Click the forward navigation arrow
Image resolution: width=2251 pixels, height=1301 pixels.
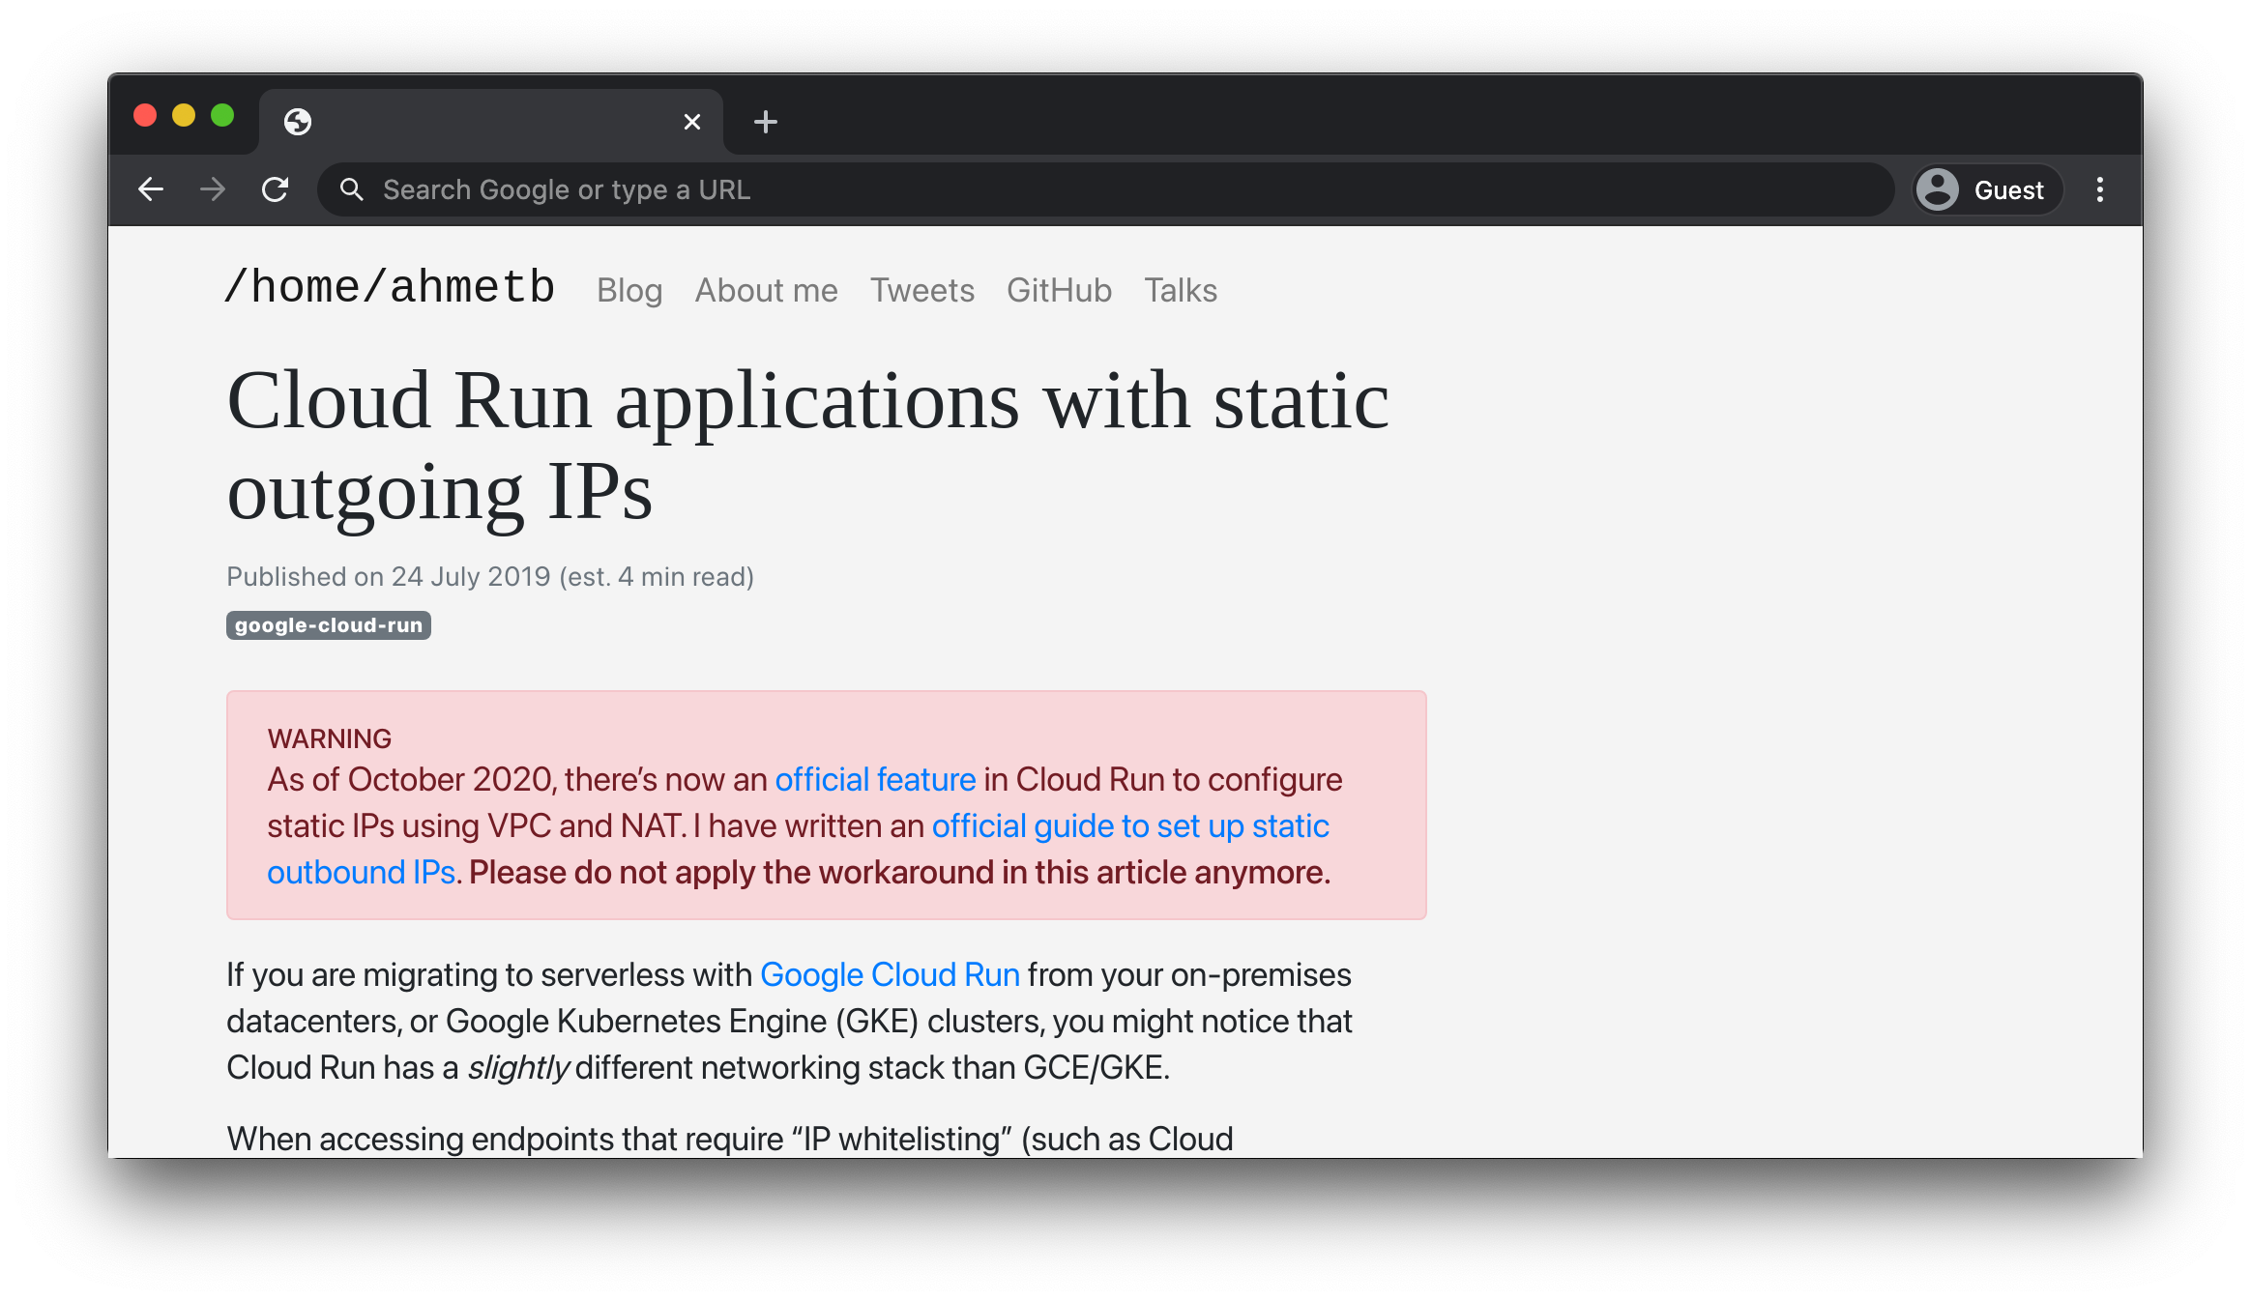[213, 189]
